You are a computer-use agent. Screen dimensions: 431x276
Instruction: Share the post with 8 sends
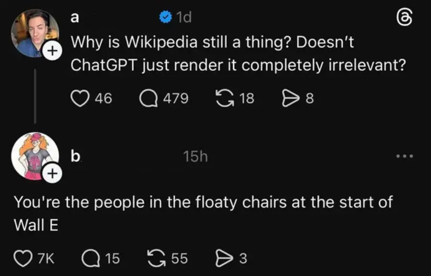click(291, 99)
